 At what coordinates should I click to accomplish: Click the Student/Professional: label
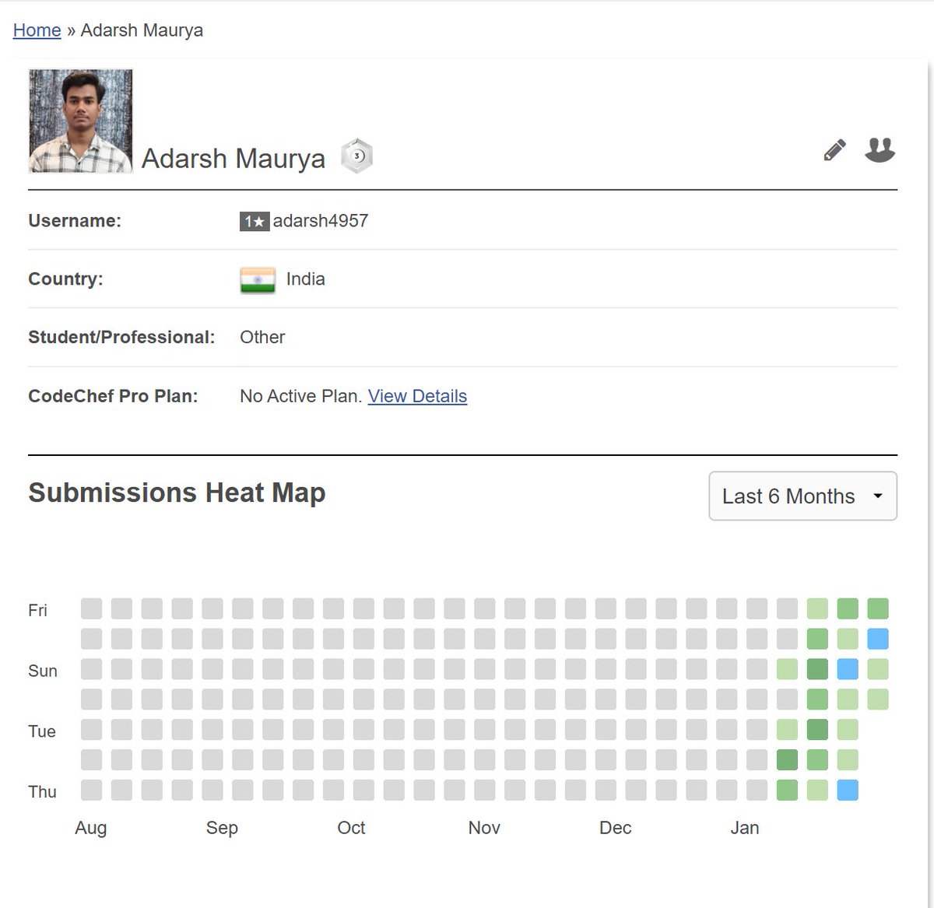(x=121, y=337)
